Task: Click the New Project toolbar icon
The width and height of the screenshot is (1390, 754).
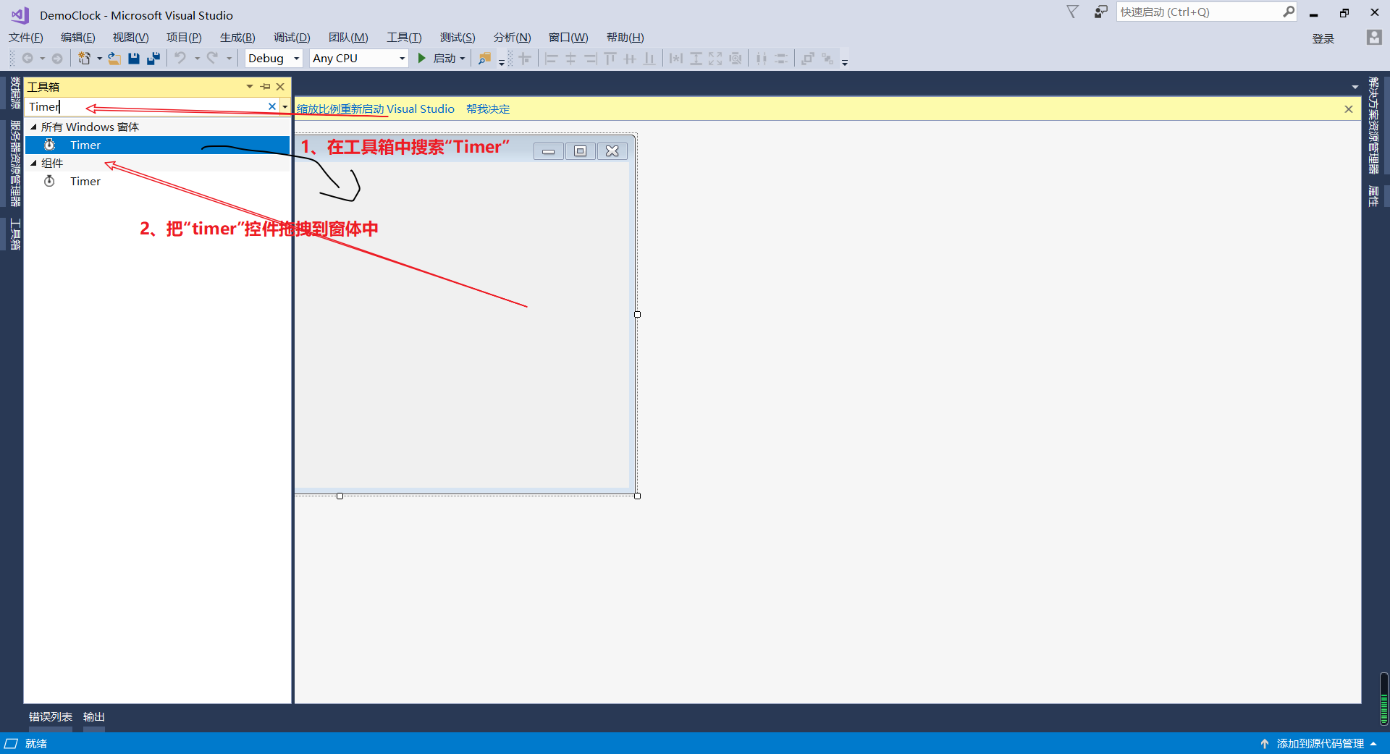Action: (85, 59)
